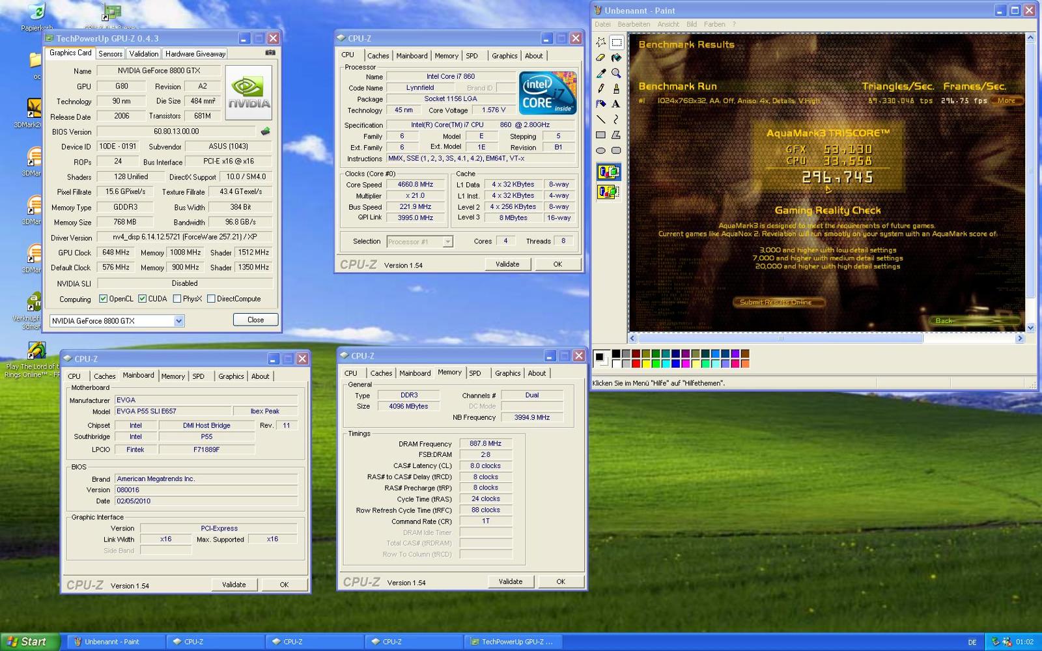Click the Intel Core i7 logo in CPU-Z

tap(548, 92)
